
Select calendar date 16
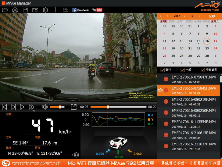207,41
